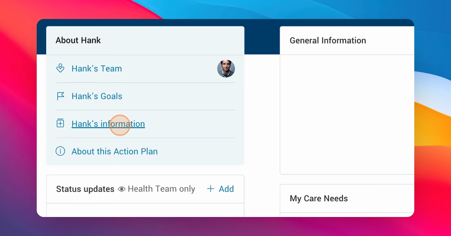Add a new status update
Screen dimensions: 451x236
coord(221,189)
